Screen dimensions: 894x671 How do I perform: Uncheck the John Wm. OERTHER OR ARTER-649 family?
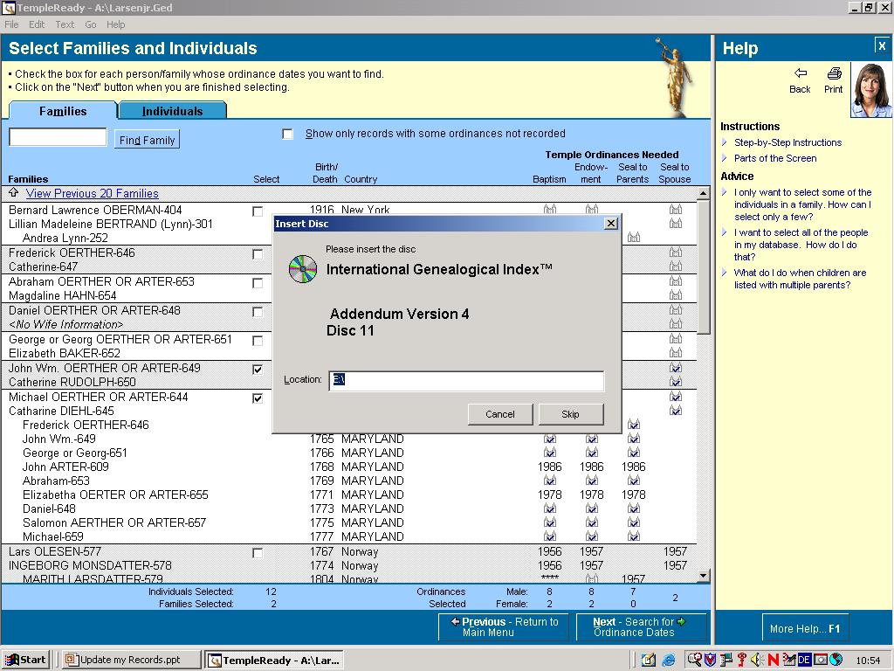tap(258, 370)
